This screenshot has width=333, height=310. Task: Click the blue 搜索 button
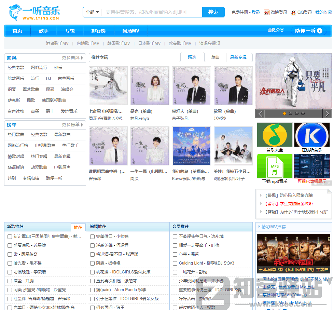(x=213, y=12)
